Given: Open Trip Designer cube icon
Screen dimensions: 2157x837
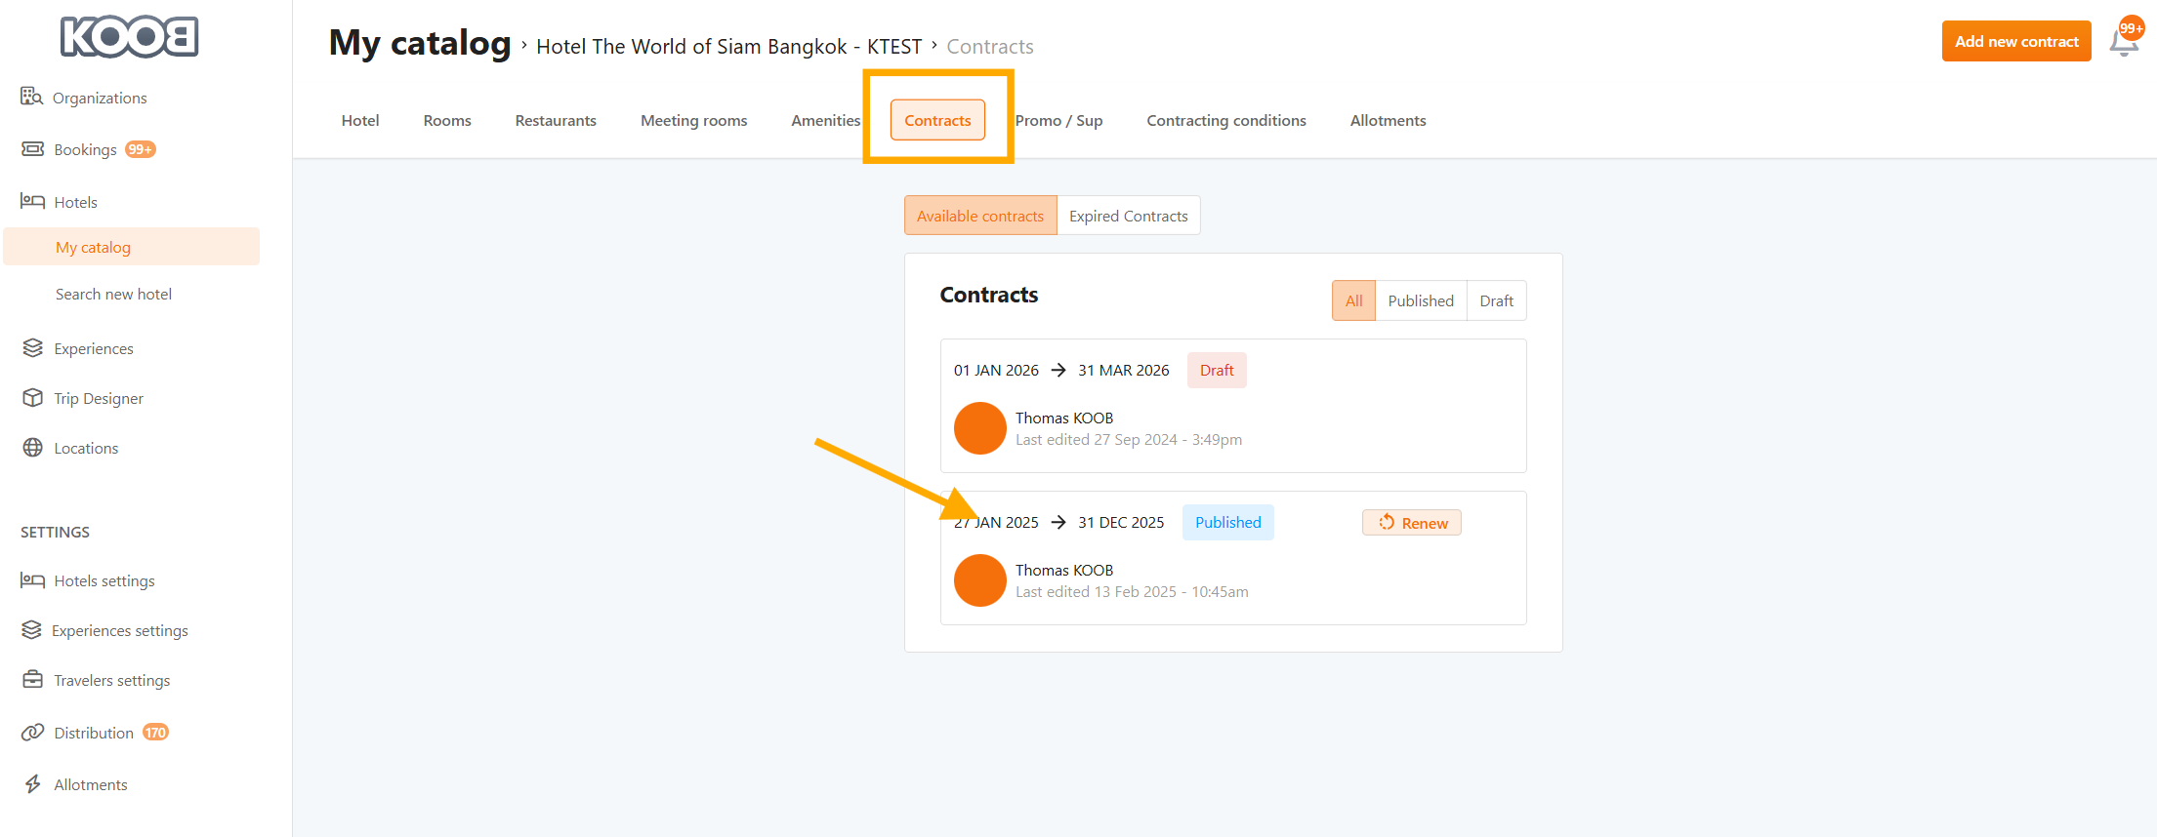Looking at the screenshot, I should click(32, 398).
